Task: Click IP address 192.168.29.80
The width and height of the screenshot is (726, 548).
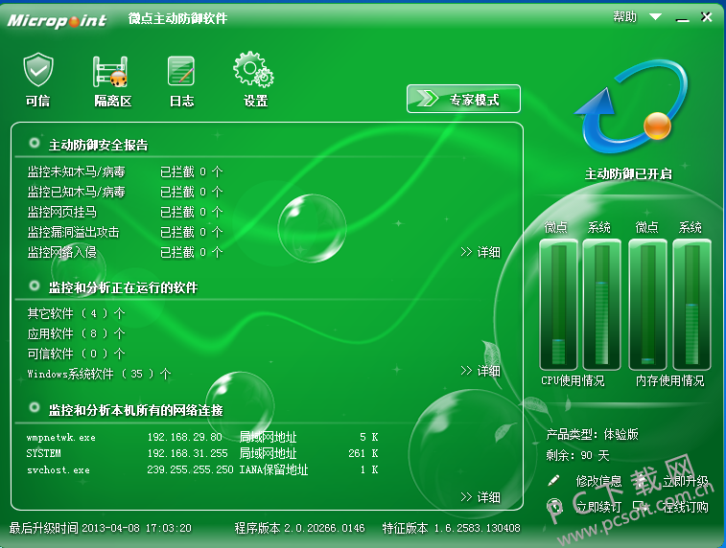Action: click(x=185, y=437)
